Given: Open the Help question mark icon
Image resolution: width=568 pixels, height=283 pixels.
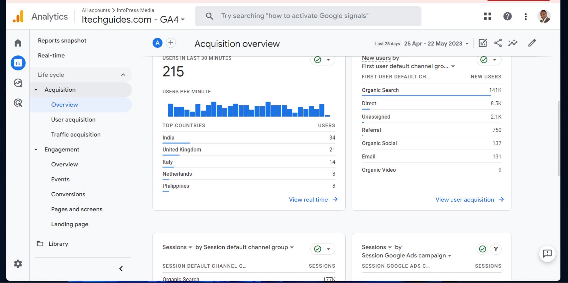Looking at the screenshot, I should [x=508, y=16].
